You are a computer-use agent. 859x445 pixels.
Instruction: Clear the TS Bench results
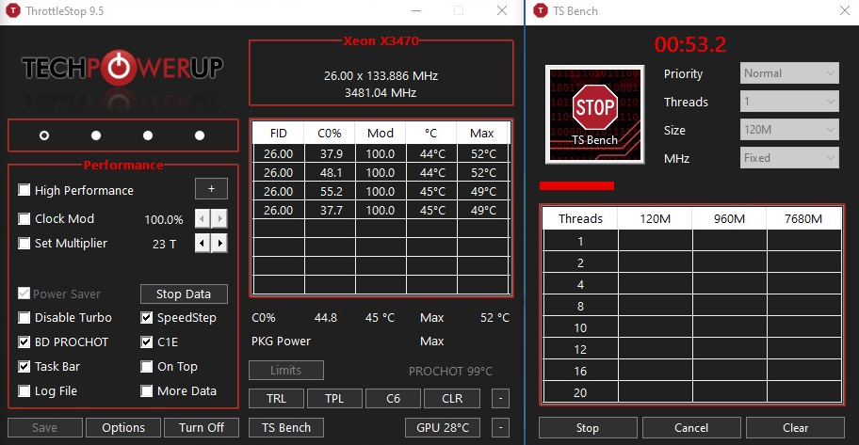pos(795,427)
